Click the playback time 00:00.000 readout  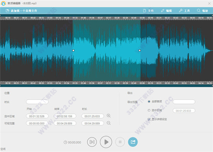[x=75, y=142]
